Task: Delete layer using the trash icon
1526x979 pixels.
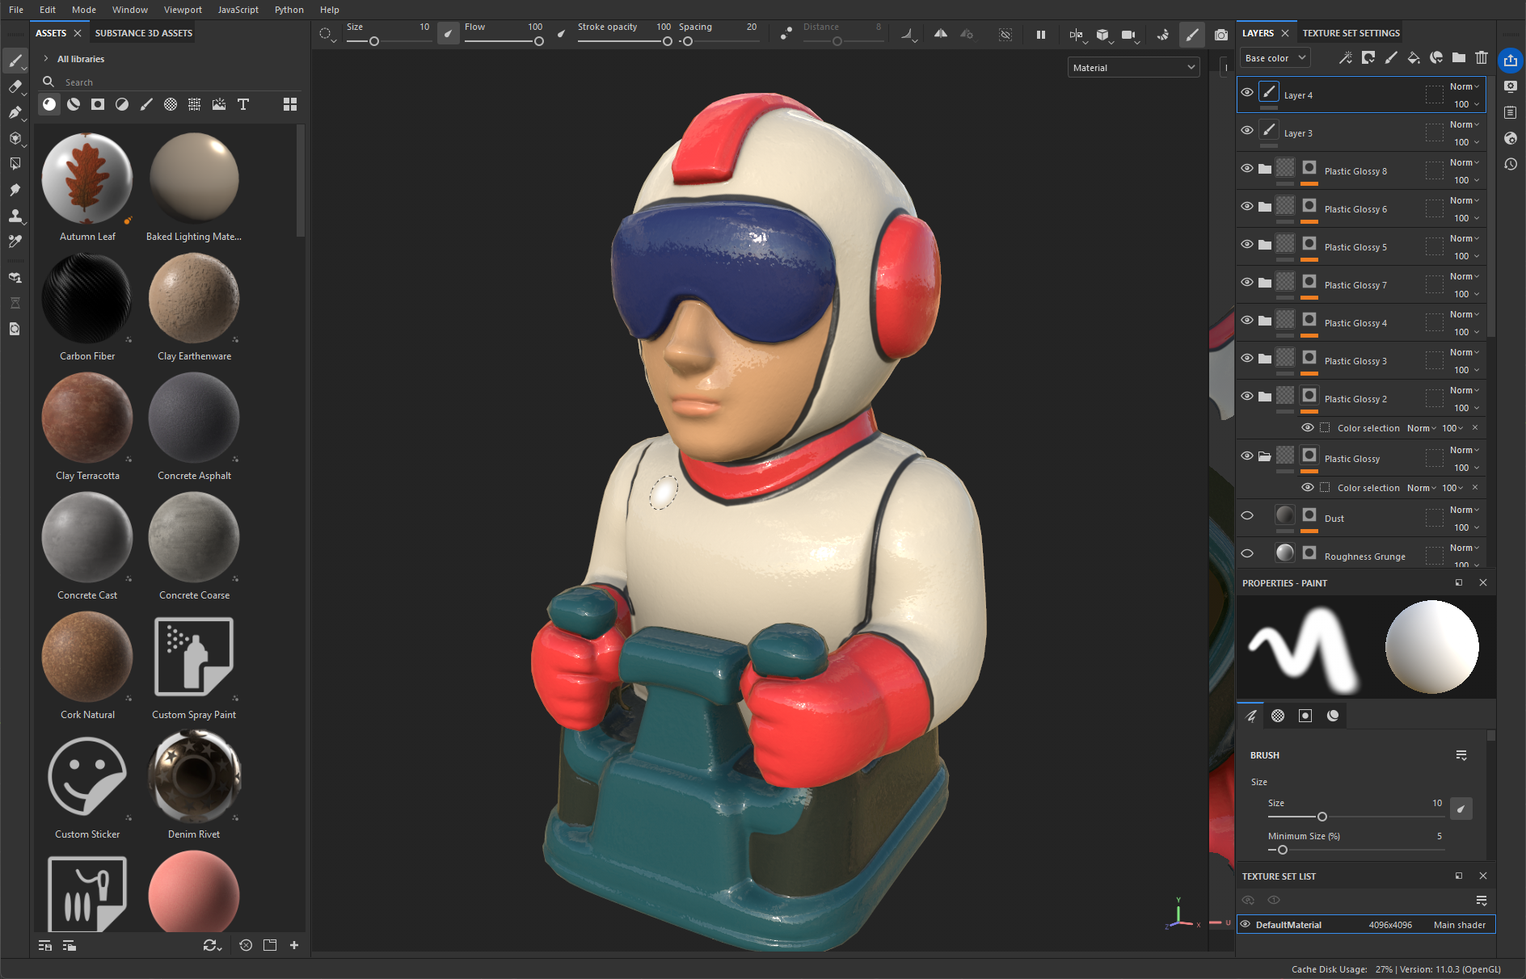Action: [1482, 57]
